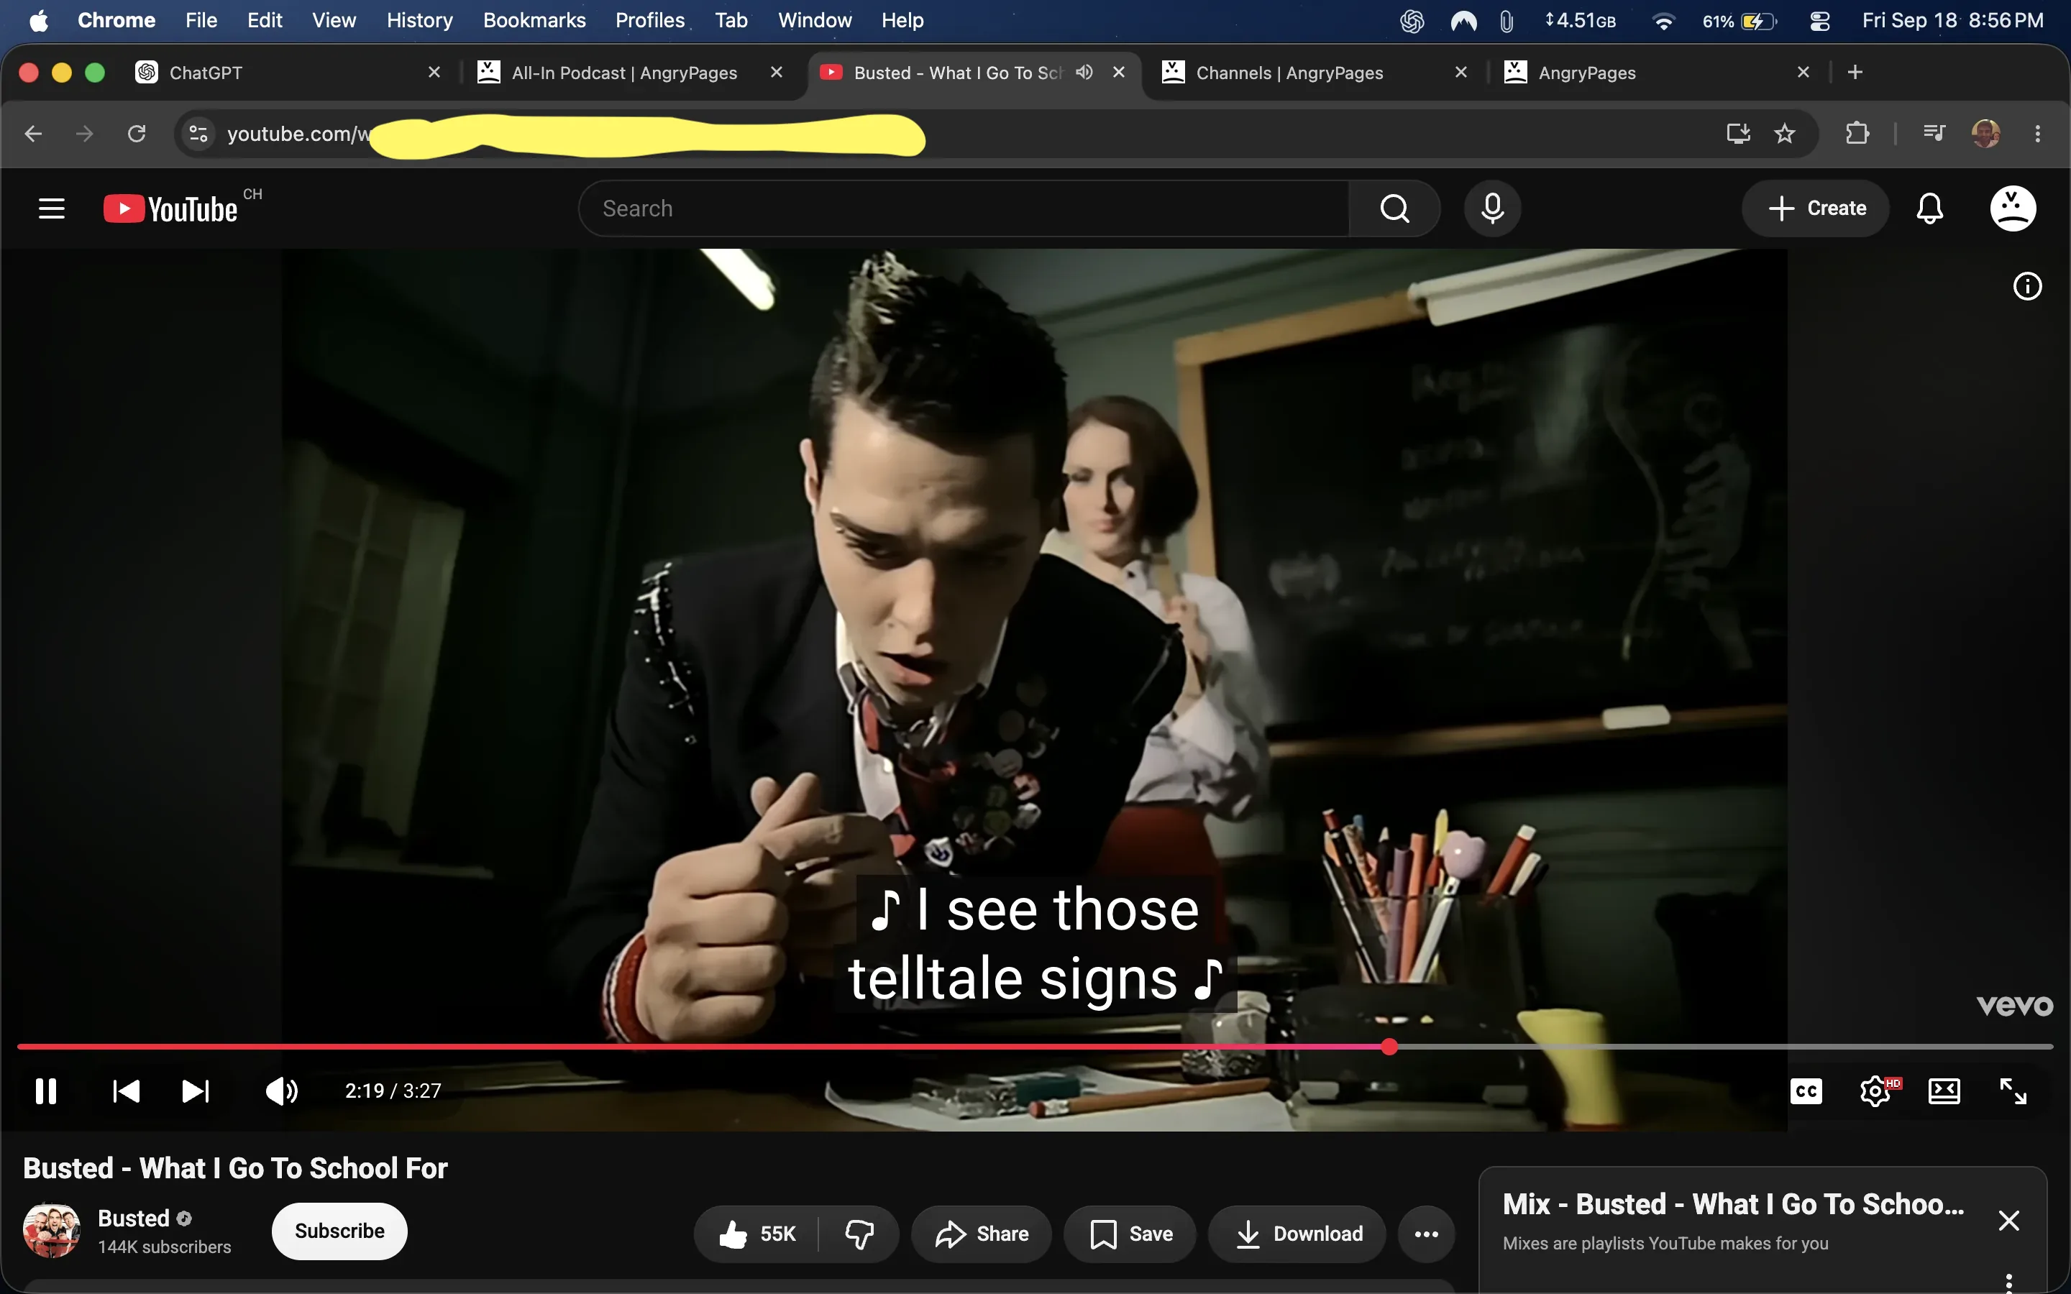Focus the YouTube Search field
The height and width of the screenshot is (1294, 2071).
964,208
